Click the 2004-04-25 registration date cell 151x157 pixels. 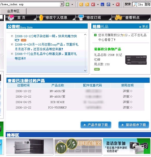point(23,102)
